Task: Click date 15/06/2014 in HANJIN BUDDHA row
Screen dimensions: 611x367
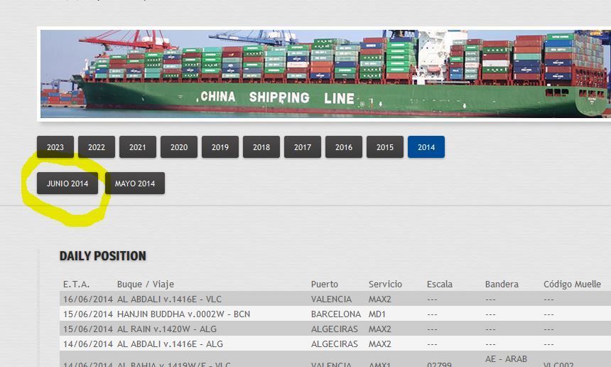Action: click(x=87, y=314)
